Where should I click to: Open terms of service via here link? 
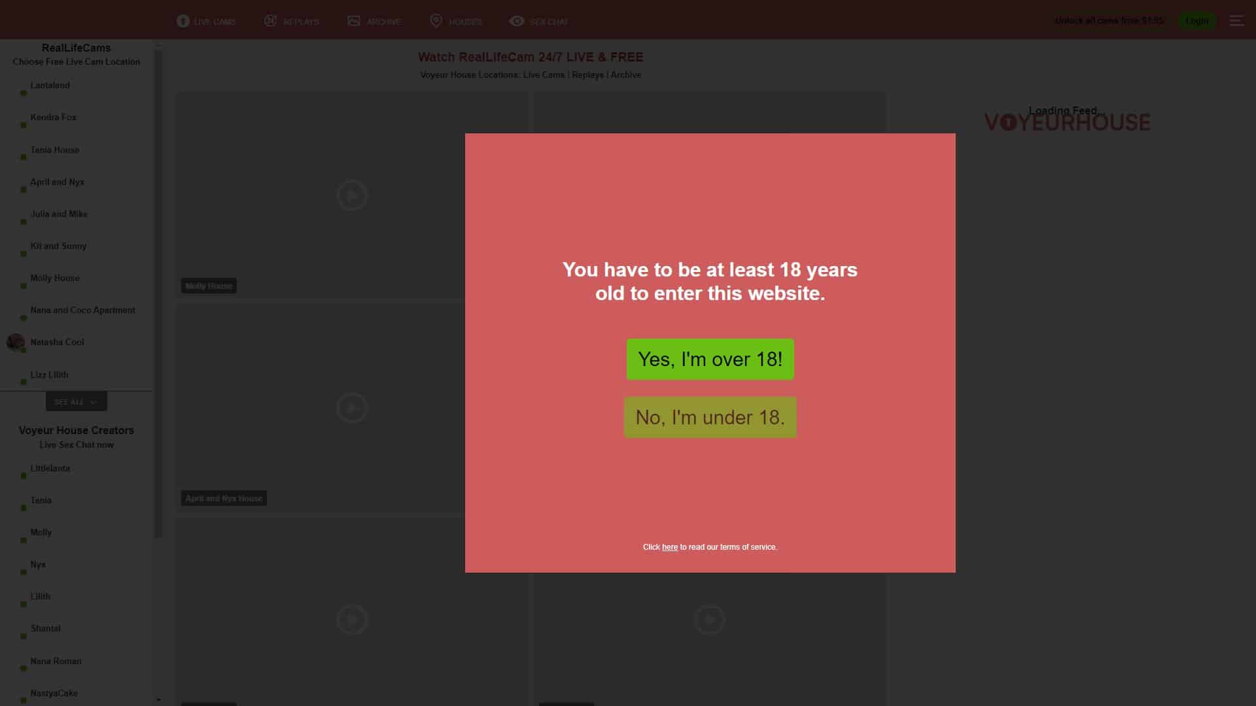click(x=669, y=547)
